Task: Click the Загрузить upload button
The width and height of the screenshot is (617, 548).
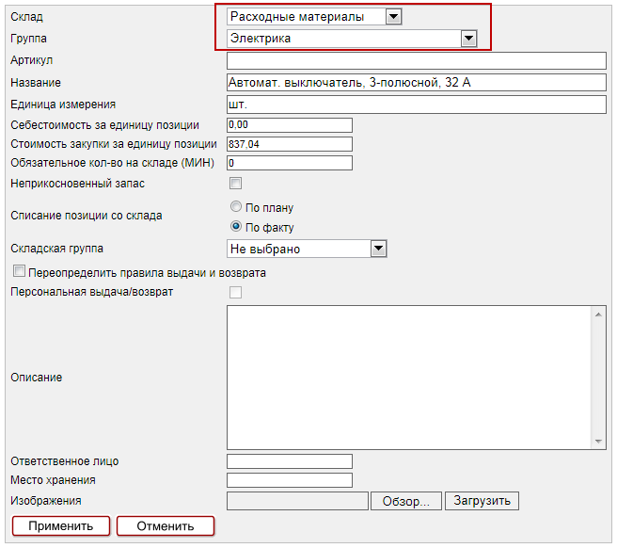Action: click(482, 501)
